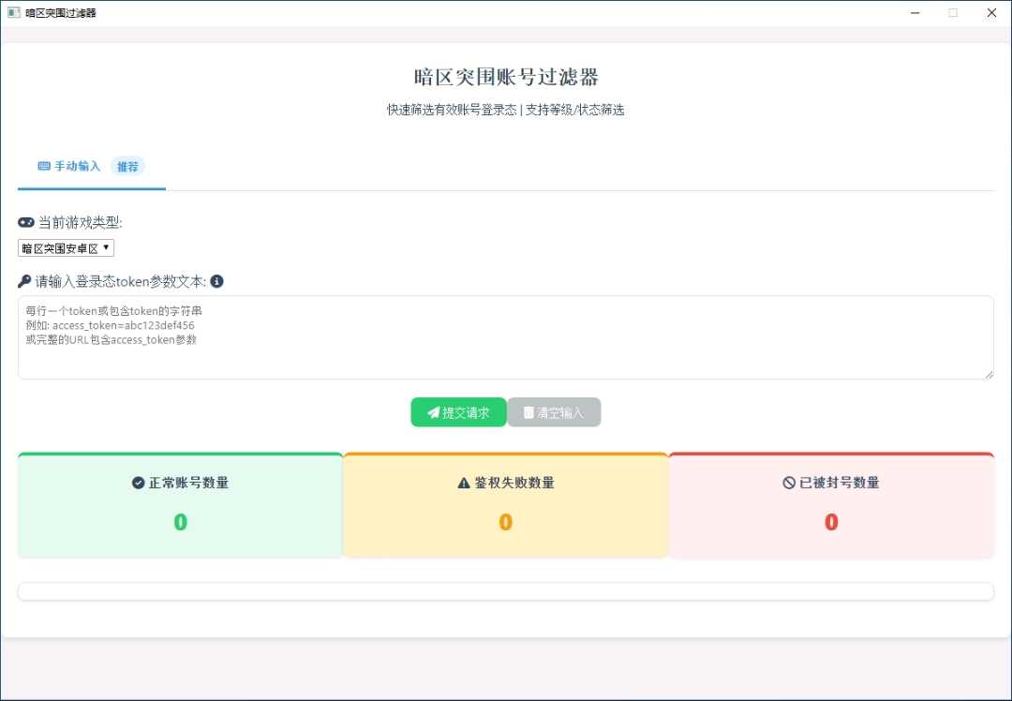Click the label 当前游戏类型
1012x701 pixels.
click(x=80, y=223)
